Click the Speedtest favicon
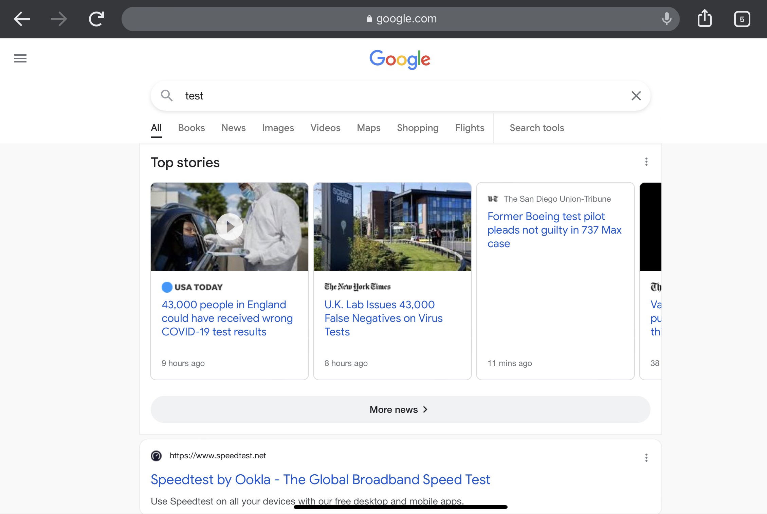This screenshot has height=514, width=767. [x=156, y=456]
